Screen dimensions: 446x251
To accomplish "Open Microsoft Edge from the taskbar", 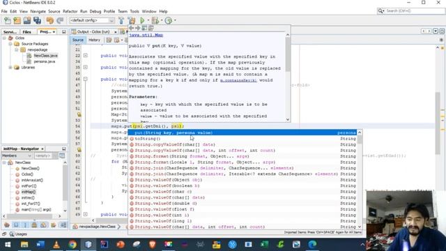I will point(312,245).
